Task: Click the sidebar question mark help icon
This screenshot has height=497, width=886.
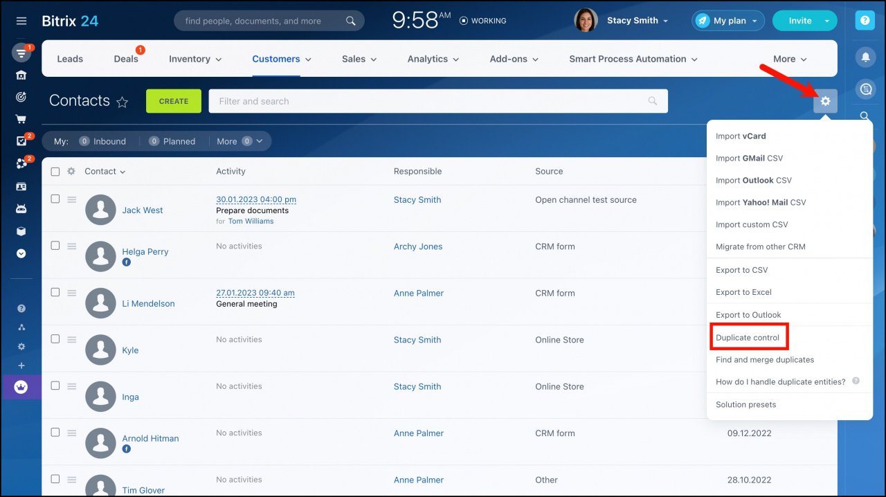Action: click(x=21, y=309)
